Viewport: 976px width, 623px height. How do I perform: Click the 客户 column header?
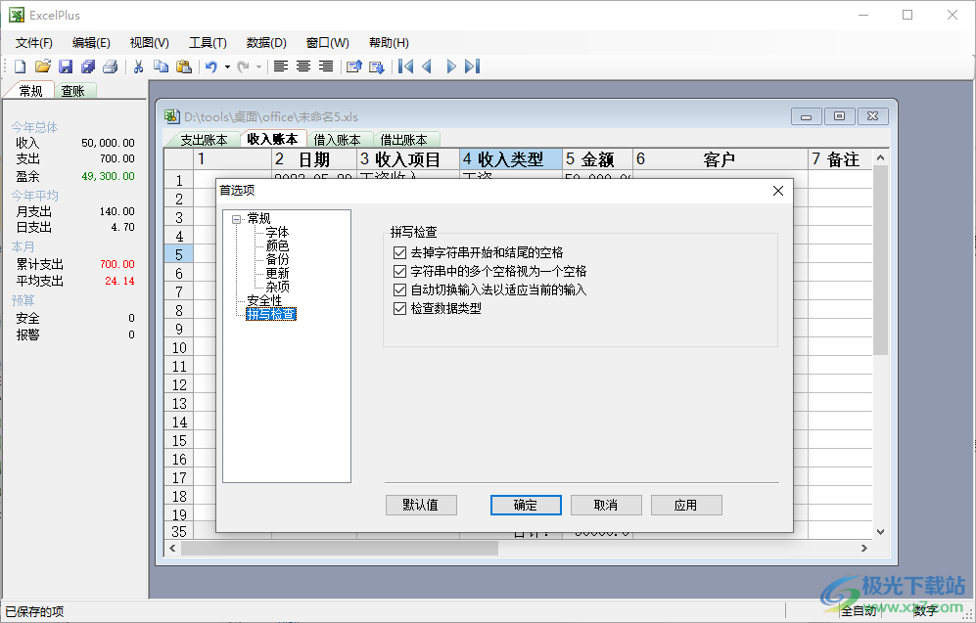720,159
